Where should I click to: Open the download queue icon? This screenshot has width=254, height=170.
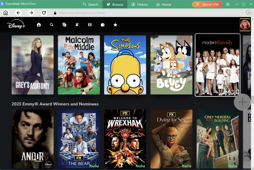249,13
